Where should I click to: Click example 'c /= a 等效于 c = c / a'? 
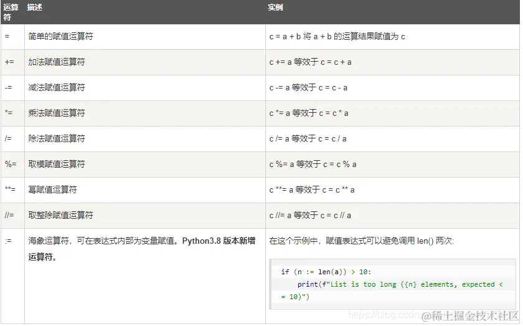pyautogui.click(x=308, y=138)
